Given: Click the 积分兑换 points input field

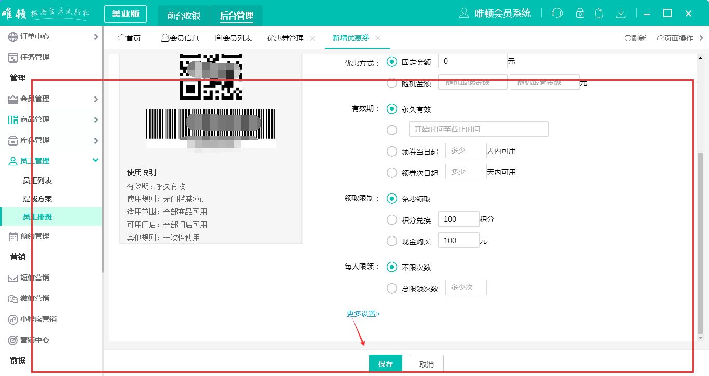Looking at the screenshot, I should [x=459, y=219].
